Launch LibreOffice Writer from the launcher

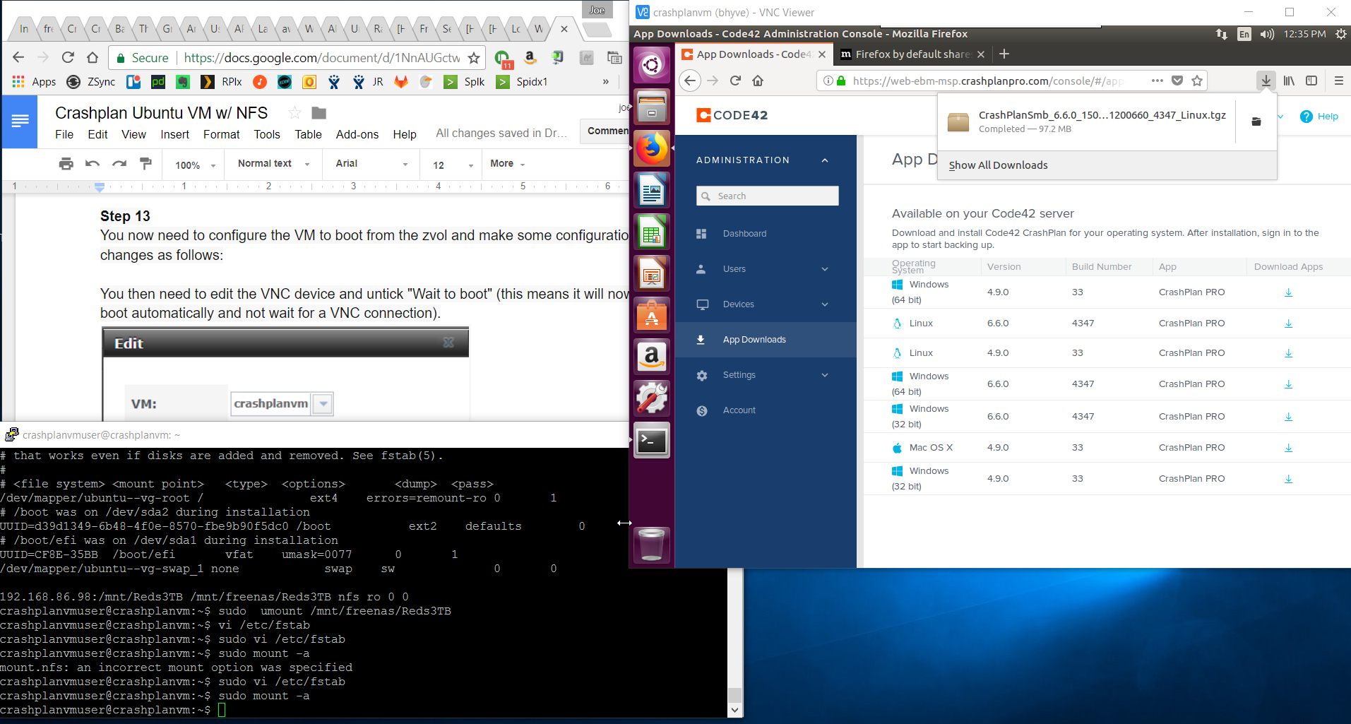click(652, 190)
